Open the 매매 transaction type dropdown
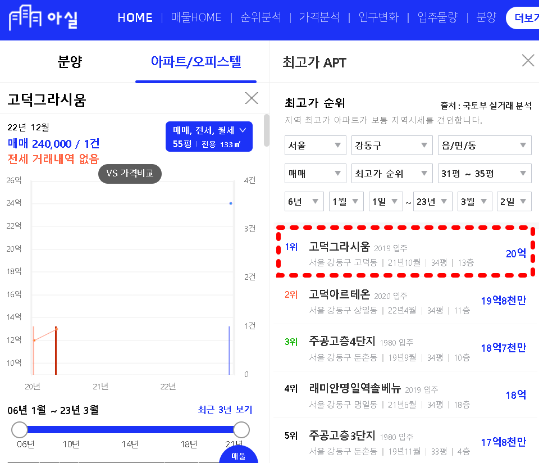 (315, 174)
